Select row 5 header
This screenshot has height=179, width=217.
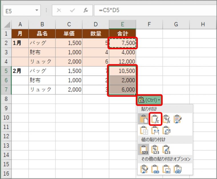(x=6, y=71)
